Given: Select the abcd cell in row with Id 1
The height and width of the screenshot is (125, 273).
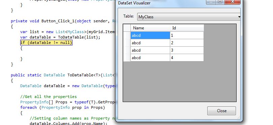Looking at the screenshot, I should click(x=150, y=35).
